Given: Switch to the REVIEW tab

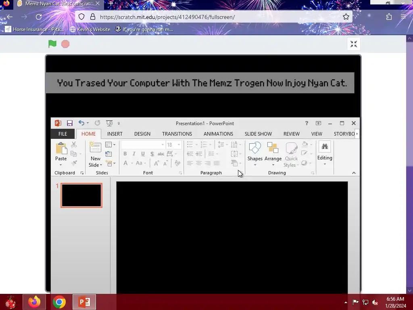Looking at the screenshot, I should pyautogui.click(x=291, y=134).
